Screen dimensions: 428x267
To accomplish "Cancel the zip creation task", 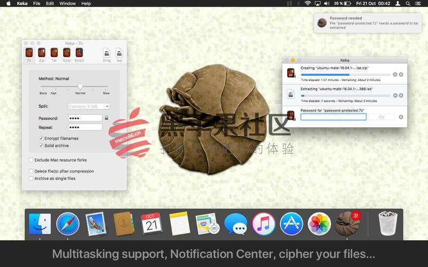I will pyautogui.click(x=401, y=74).
